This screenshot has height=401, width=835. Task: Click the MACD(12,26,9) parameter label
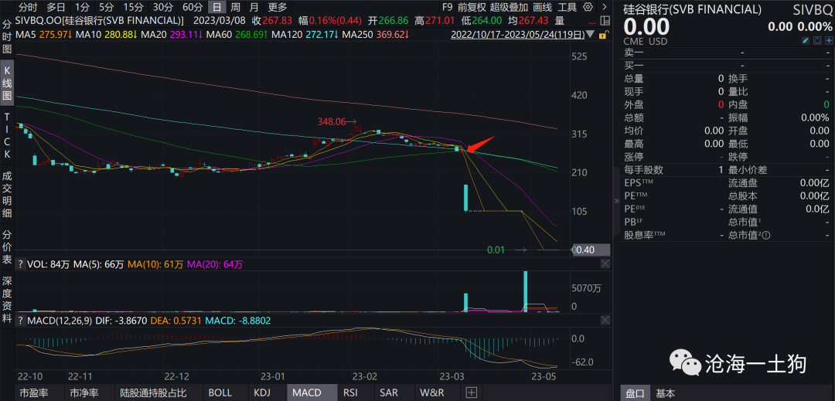(60, 321)
